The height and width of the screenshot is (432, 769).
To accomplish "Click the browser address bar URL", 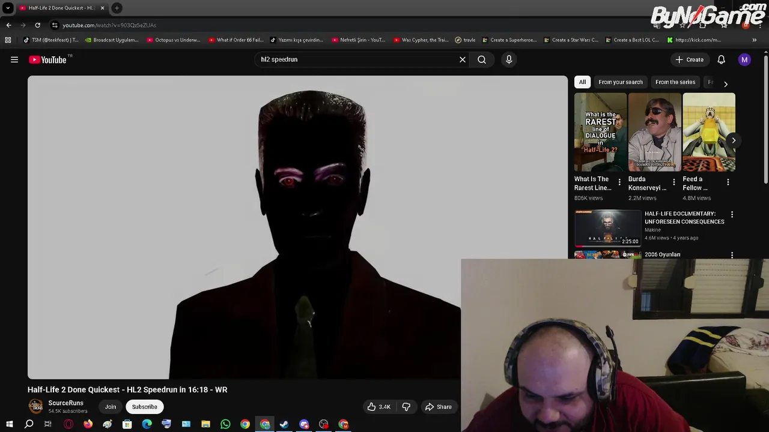I will (x=109, y=25).
